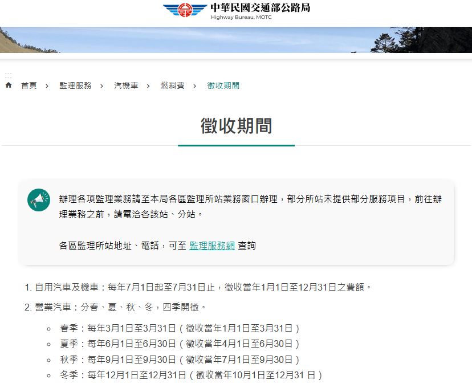Open 監理服務 in the breadcrumb

[x=75, y=85]
